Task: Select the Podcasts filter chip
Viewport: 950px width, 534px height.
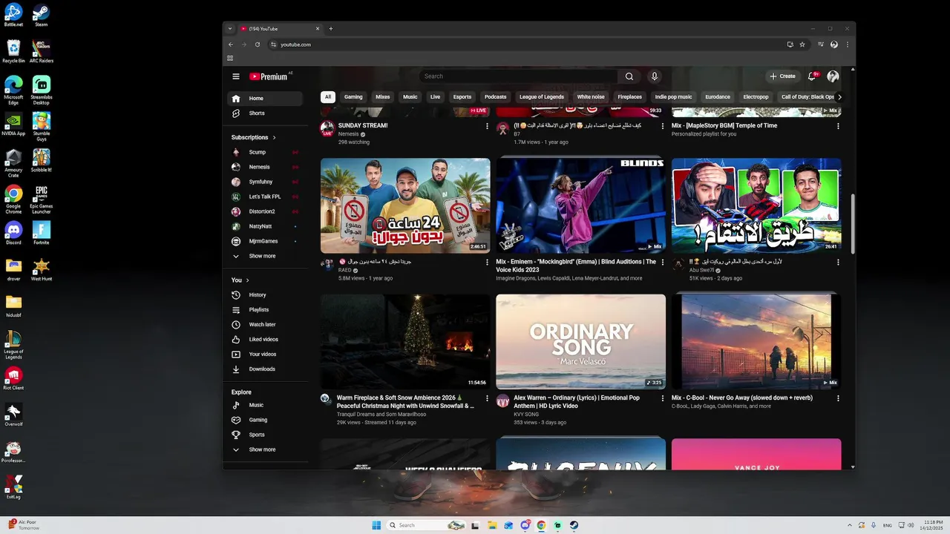Action: coord(495,96)
